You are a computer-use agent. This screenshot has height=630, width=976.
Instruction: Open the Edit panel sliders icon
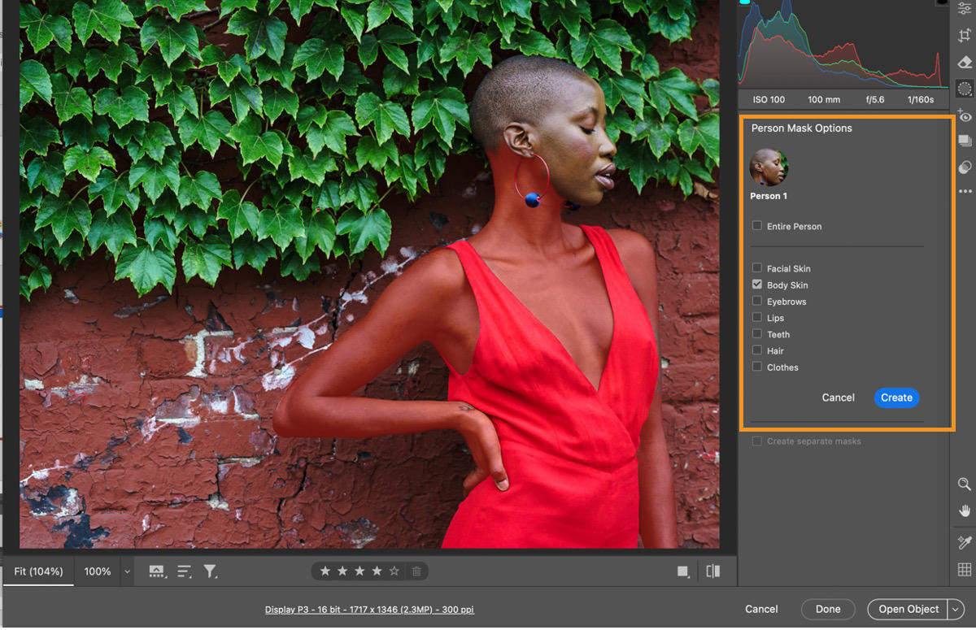point(965,8)
